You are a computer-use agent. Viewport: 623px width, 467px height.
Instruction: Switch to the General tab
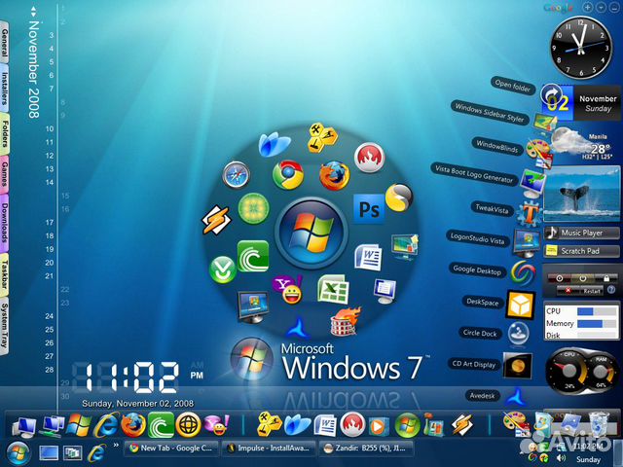[4, 42]
